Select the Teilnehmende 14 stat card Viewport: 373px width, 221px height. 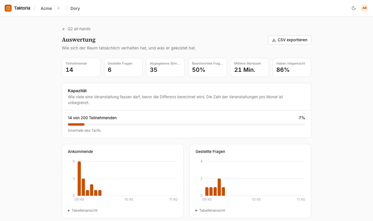[81, 67]
